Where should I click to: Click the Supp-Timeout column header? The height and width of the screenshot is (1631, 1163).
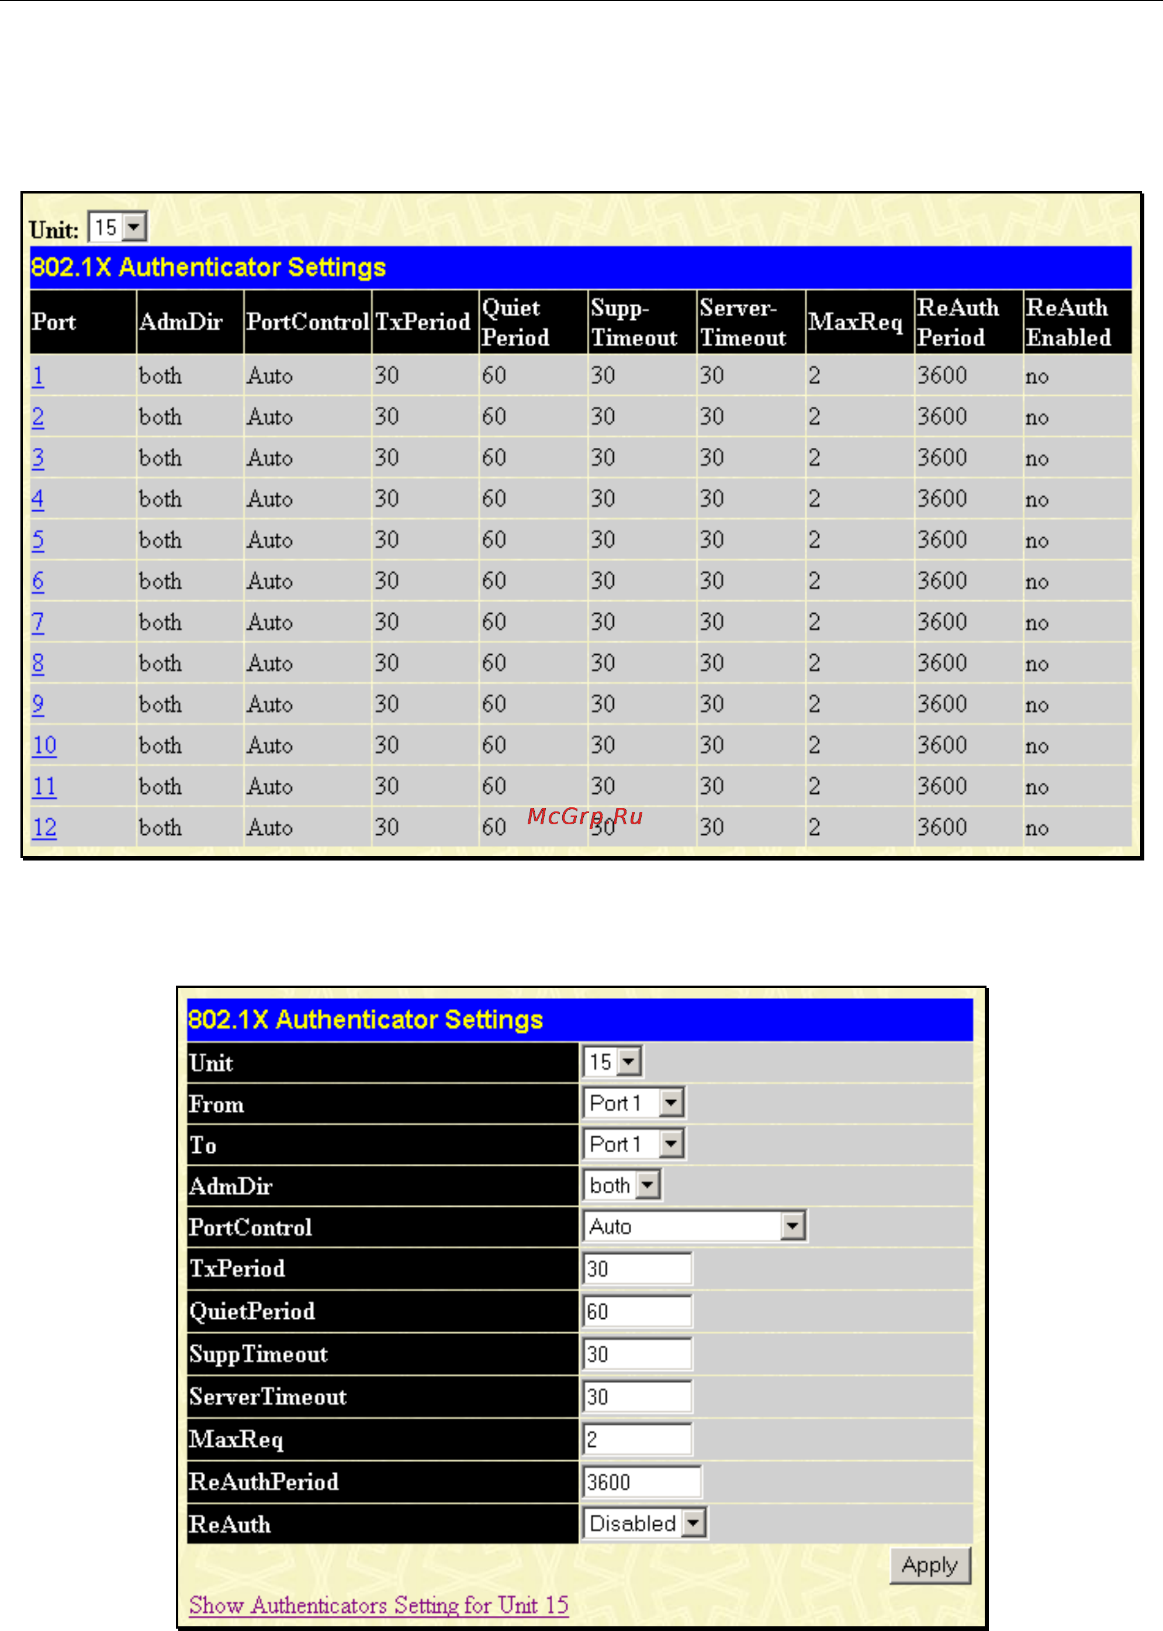(642, 322)
